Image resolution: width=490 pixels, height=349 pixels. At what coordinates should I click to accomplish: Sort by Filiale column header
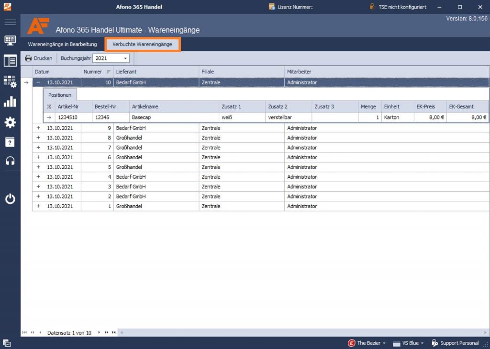(x=242, y=72)
